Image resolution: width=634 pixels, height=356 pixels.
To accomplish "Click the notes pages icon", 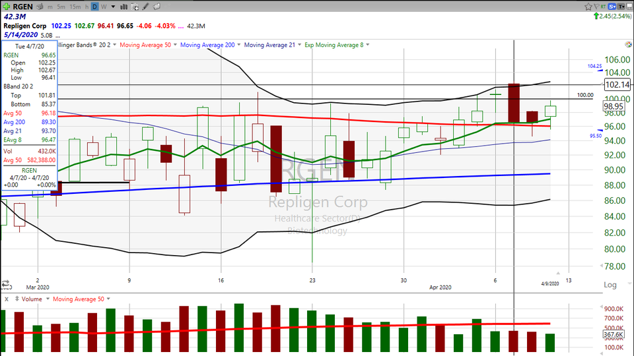I will pos(157,7).
